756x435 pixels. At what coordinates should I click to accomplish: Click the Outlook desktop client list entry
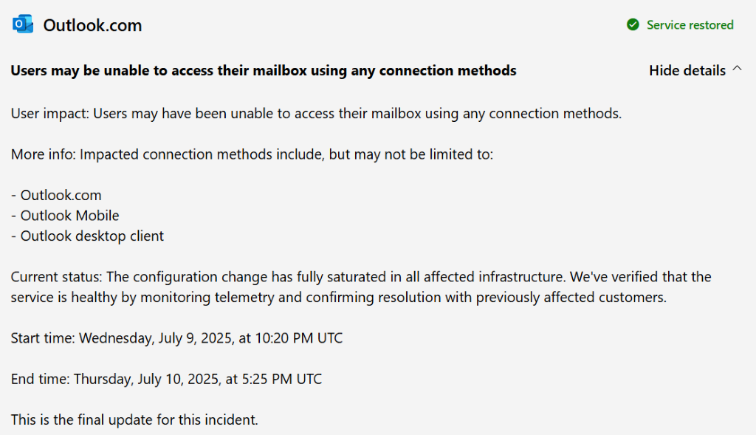point(92,236)
